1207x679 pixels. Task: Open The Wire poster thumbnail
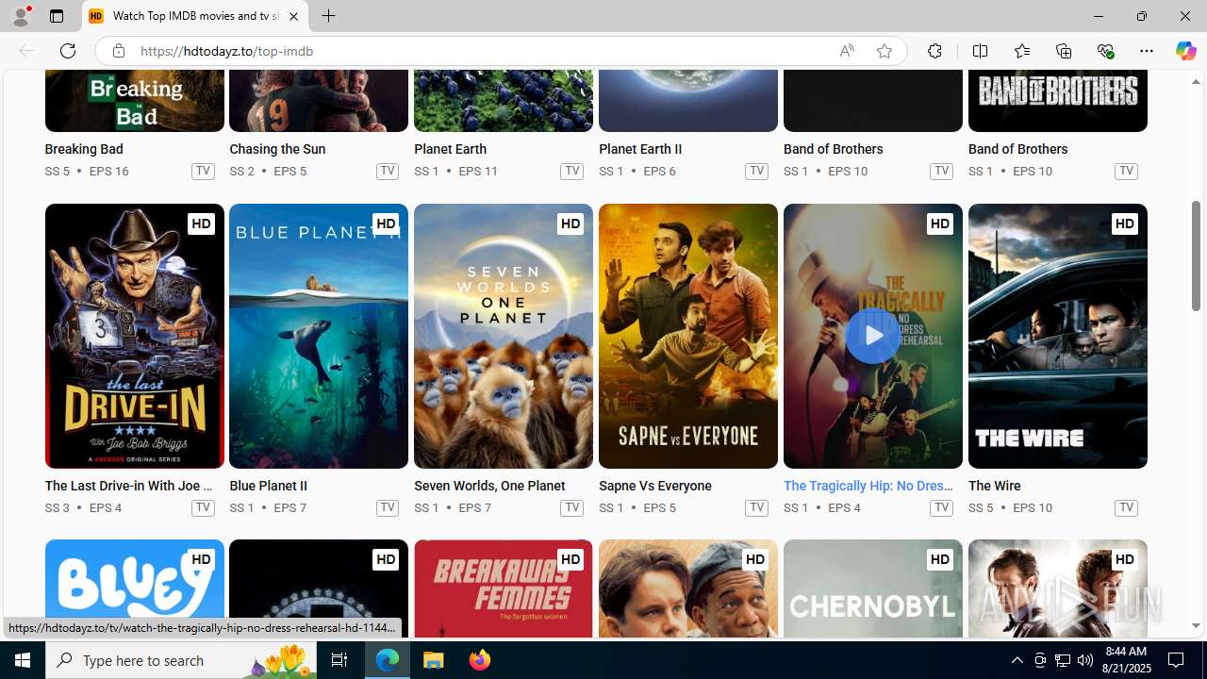coord(1057,336)
